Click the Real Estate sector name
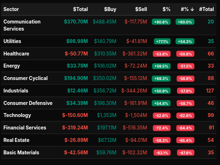The height and width of the screenshot is (165, 220). pos(16,140)
